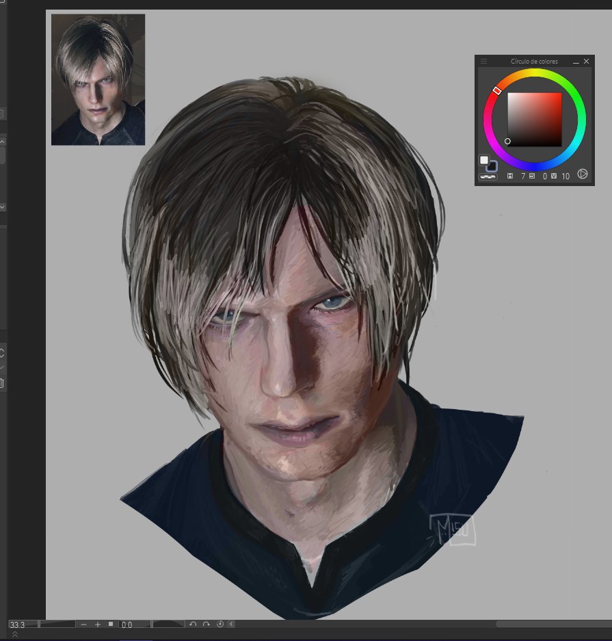Viewport: 612px width, 641px height.
Task: Click the S saturation icon in color panel
Action: 532,176
